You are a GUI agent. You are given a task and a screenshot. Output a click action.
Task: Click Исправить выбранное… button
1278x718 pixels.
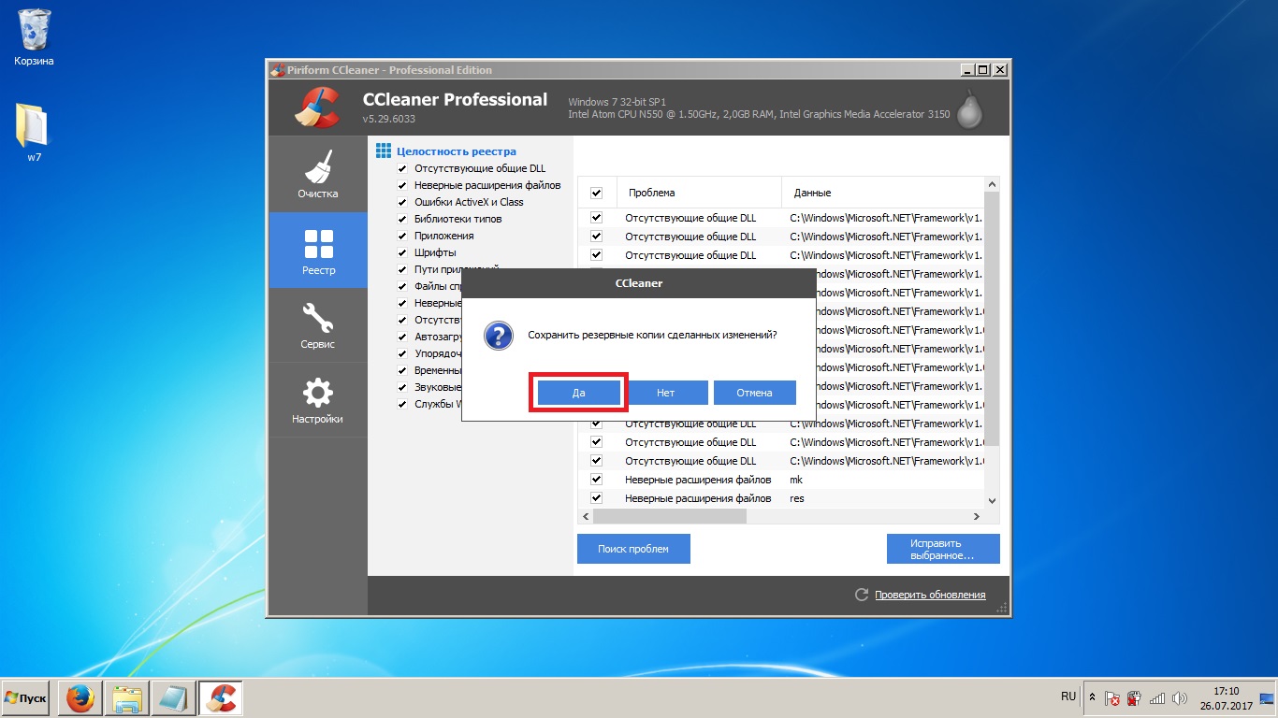(x=943, y=549)
